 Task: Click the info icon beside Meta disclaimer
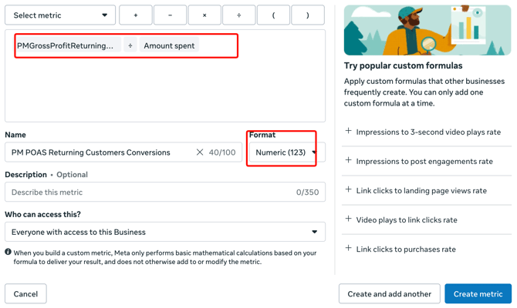click(8, 252)
